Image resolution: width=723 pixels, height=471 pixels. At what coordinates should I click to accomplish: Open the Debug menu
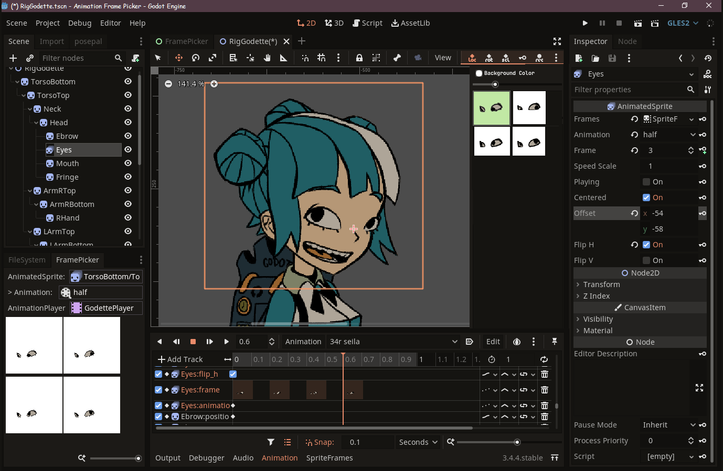tap(80, 23)
